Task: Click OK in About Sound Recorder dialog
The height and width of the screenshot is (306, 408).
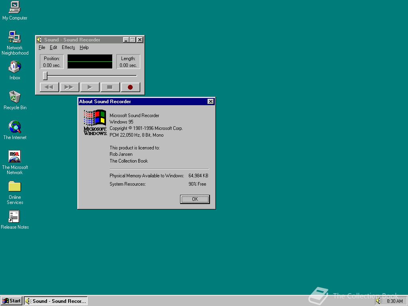Action: click(195, 199)
